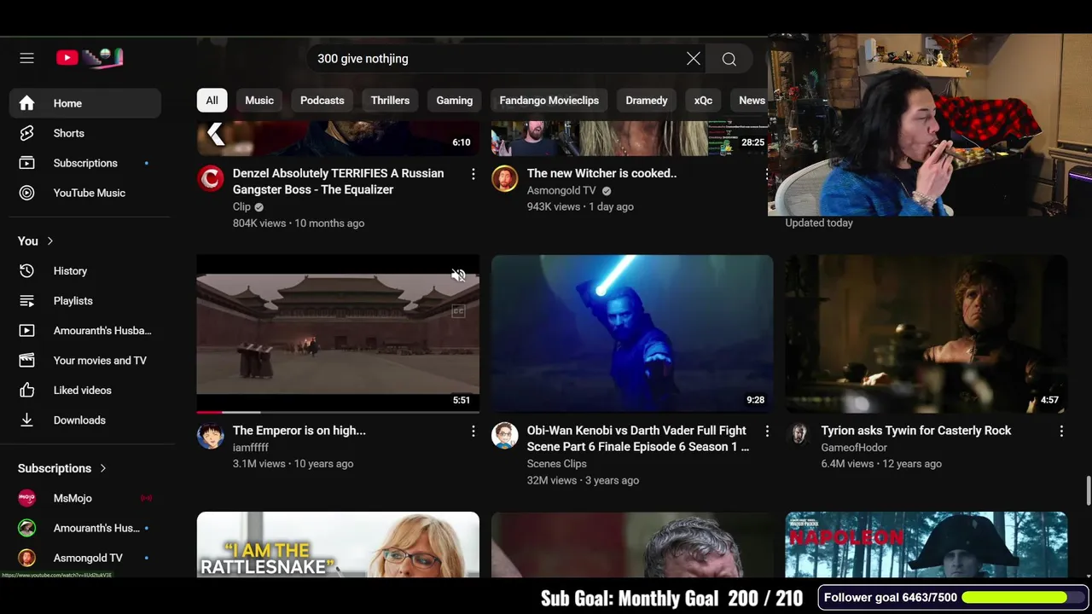Open YouTube Music in sidebar
Viewport: 1092px width, 614px height.
tap(85, 193)
